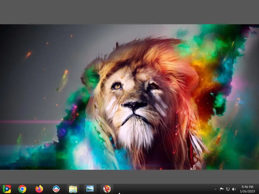Open the network status tray icon

click(x=228, y=189)
